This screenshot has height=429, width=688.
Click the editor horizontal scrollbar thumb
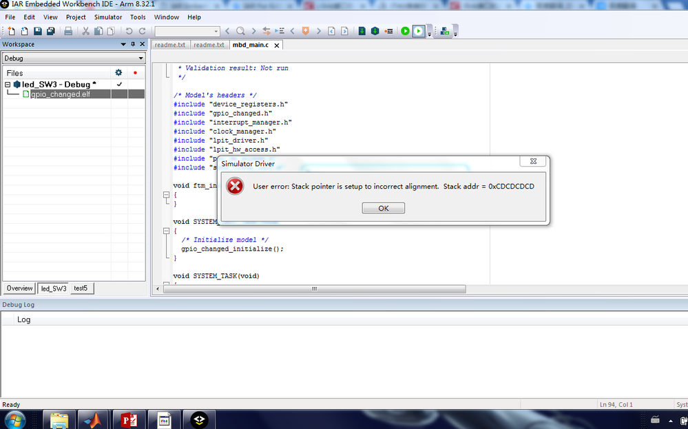(315, 289)
